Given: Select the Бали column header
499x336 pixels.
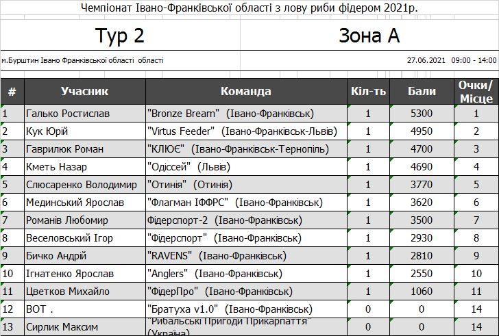Looking at the screenshot, I should click(x=422, y=92).
